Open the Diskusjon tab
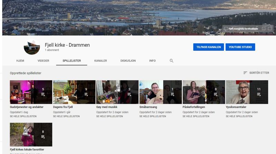The image size is (276, 154). [128, 61]
